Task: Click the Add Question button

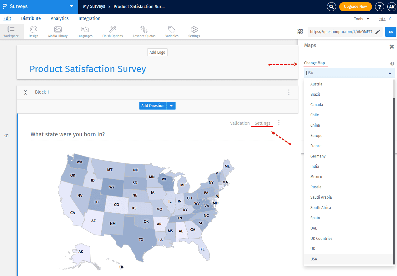Action: [153, 105]
